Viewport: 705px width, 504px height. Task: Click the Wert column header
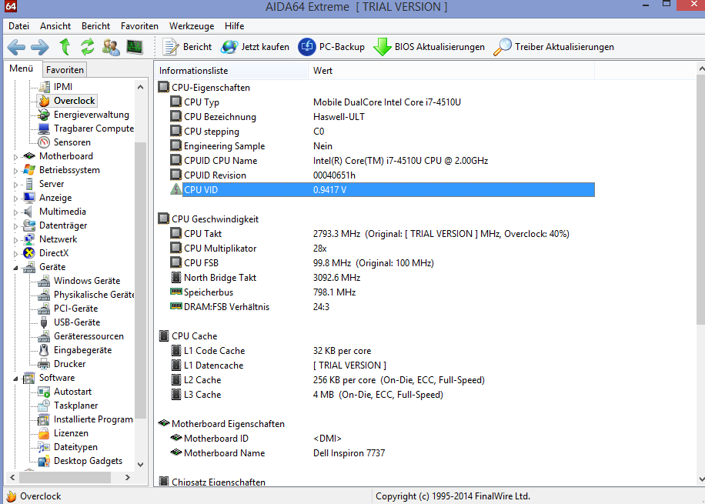(452, 71)
